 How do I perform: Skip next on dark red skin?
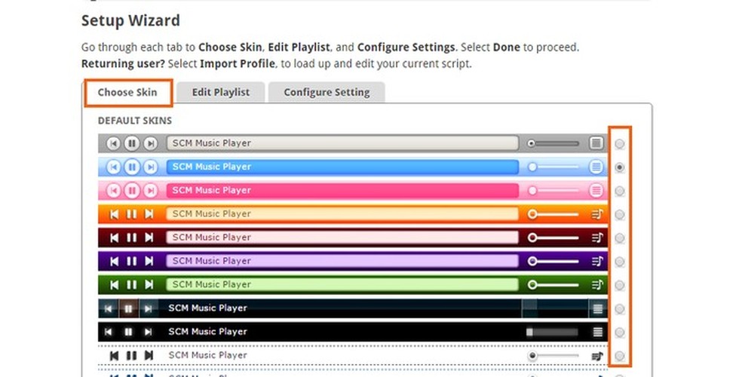(149, 238)
